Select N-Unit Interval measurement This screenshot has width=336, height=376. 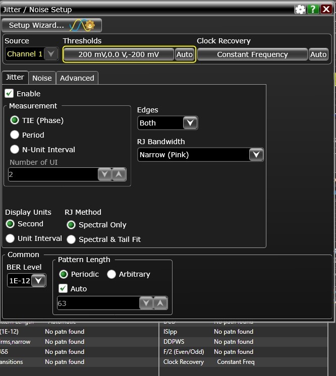[15, 149]
